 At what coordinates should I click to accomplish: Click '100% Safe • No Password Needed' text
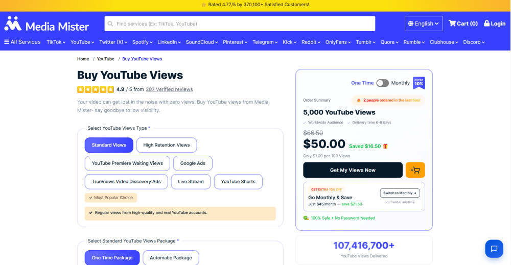coord(343,218)
